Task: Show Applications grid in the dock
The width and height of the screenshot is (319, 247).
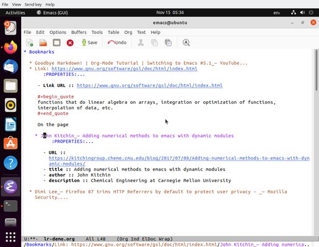Action: (11, 237)
